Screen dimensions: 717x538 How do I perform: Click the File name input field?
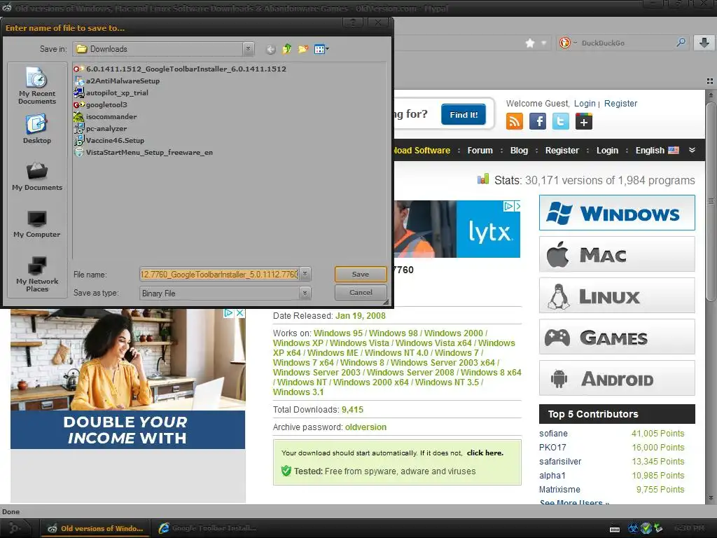pyautogui.click(x=219, y=274)
